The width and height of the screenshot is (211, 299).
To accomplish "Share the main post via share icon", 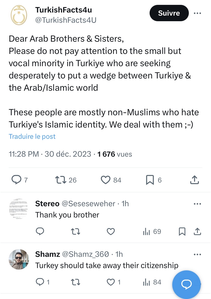I will click(194, 180).
